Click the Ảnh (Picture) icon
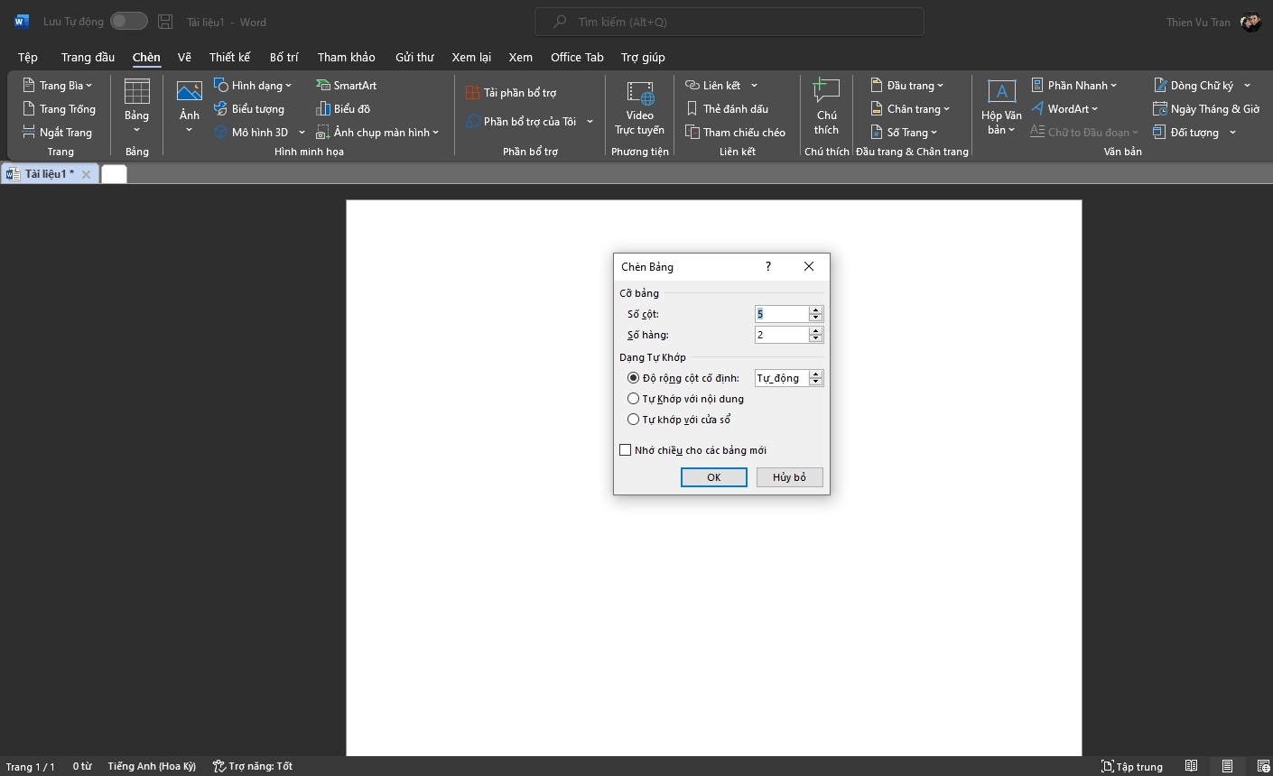The image size is (1273, 776). (x=189, y=94)
